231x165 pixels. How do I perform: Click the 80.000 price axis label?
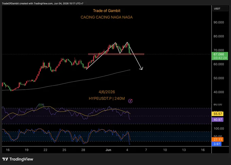(x=219, y=36)
